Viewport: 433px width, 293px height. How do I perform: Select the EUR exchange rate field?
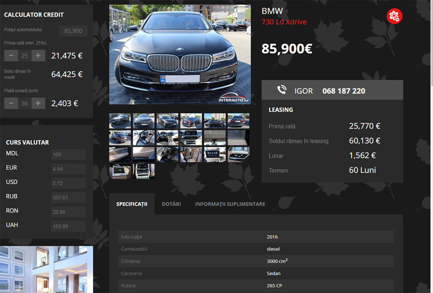coord(68,169)
